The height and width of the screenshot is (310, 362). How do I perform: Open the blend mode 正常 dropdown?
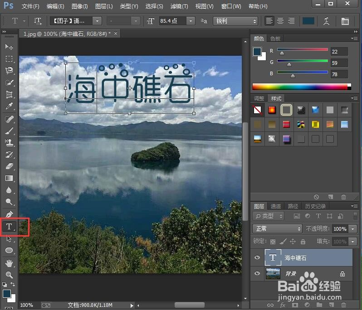pos(277,228)
